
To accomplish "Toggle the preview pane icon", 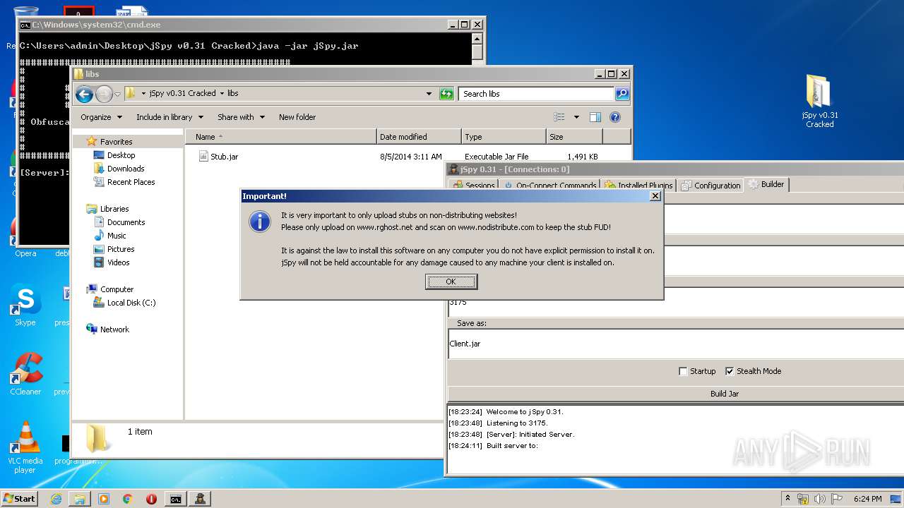I will pyautogui.click(x=595, y=117).
